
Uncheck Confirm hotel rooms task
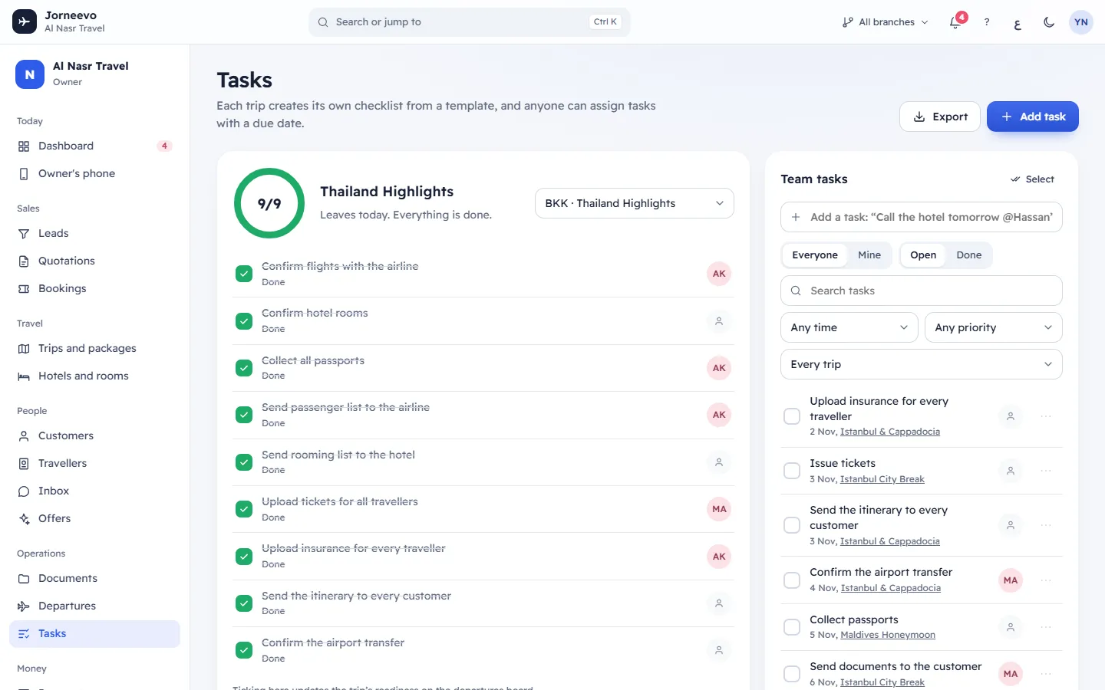pyautogui.click(x=244, y=321)
